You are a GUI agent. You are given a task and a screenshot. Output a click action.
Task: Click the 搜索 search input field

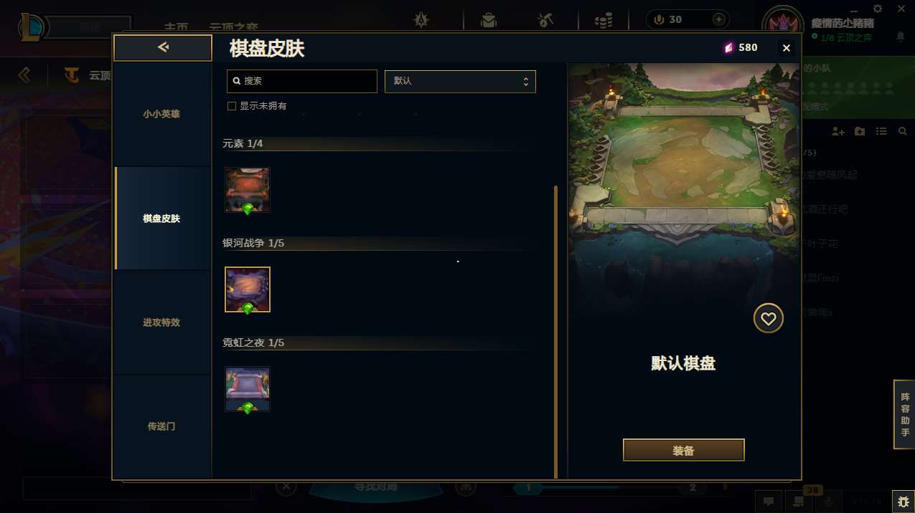pyautogui.click(x=301, y=81)
